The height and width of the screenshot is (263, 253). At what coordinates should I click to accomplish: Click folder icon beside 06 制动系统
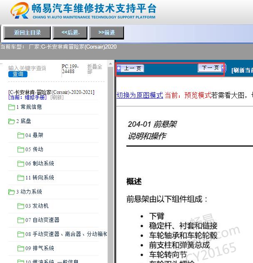pyautogui.click(x=21, y=164)
